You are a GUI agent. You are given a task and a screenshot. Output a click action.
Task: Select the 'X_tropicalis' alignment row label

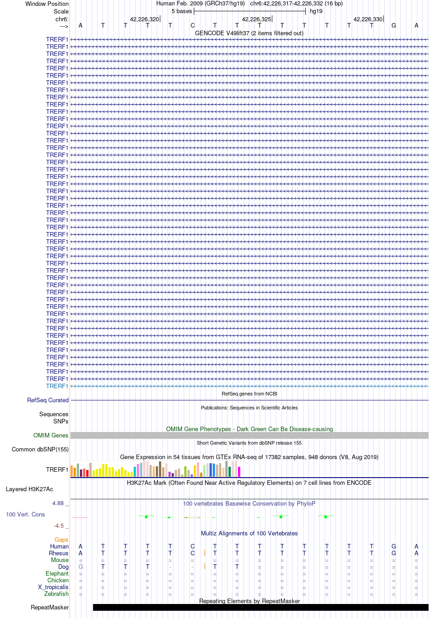click(53, 587)
